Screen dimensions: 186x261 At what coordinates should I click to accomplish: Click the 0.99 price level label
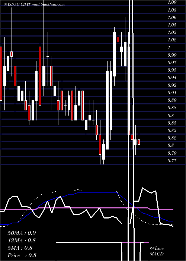pyautogui.click(x=172, y=55)
